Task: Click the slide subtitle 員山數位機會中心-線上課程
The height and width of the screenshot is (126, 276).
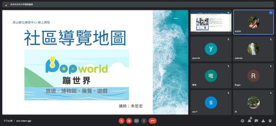Action: (31, 22)
